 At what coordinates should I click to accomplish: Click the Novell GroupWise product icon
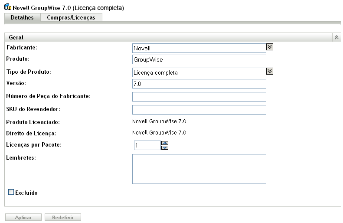8,8
